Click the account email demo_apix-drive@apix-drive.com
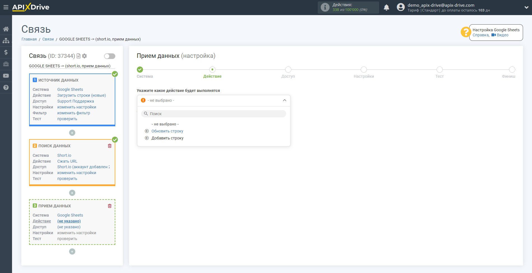The height and width of the screenshot is (273, 532). (x=441, y=5)
